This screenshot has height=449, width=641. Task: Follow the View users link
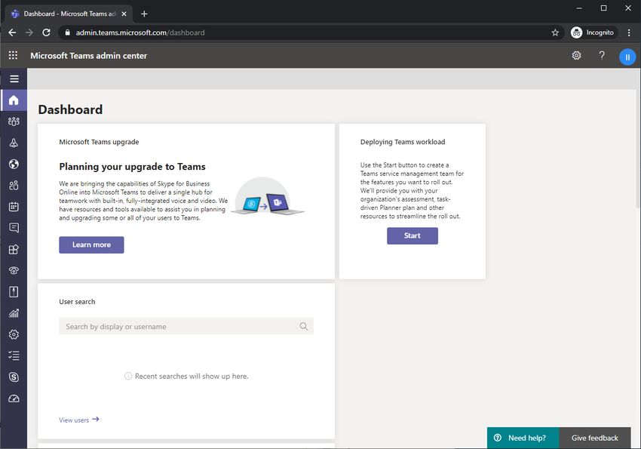(x=79, y=420)
